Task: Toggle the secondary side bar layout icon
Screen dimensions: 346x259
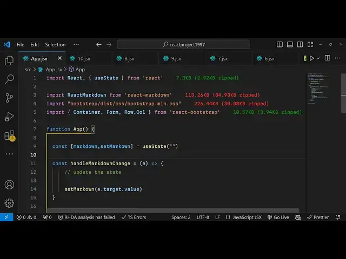Action: [300, 44]
